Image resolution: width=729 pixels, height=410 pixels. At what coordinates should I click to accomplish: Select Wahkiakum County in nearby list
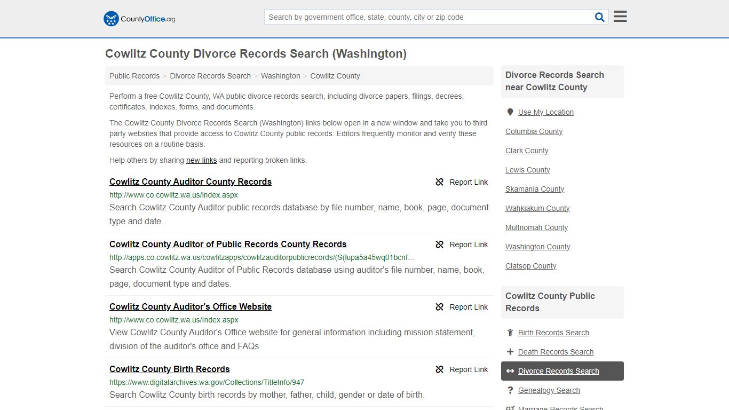(537, 208)
